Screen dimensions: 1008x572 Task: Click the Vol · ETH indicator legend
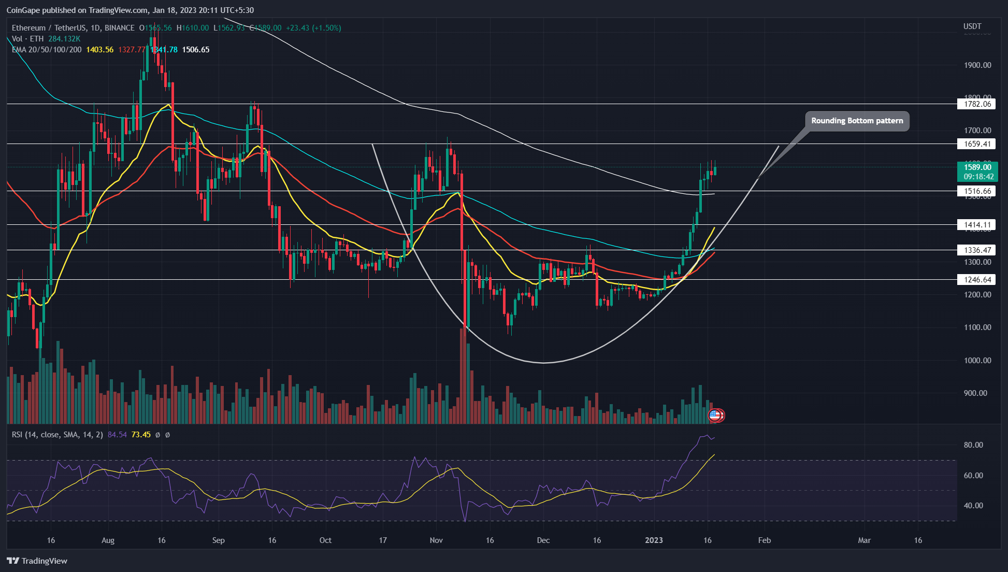(28, 39)
